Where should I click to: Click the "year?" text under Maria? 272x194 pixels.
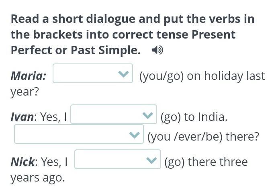[25, 92]
